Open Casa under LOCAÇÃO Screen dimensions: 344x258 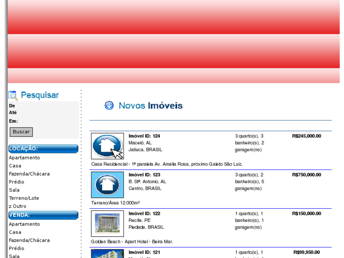(15, 166)
